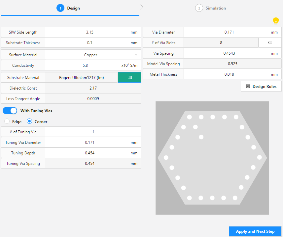The width and height of the screenshot is (283, 237).
Task: Click the Apply and Next Step button
Action: pyautogui.click(x=255, y=231)
